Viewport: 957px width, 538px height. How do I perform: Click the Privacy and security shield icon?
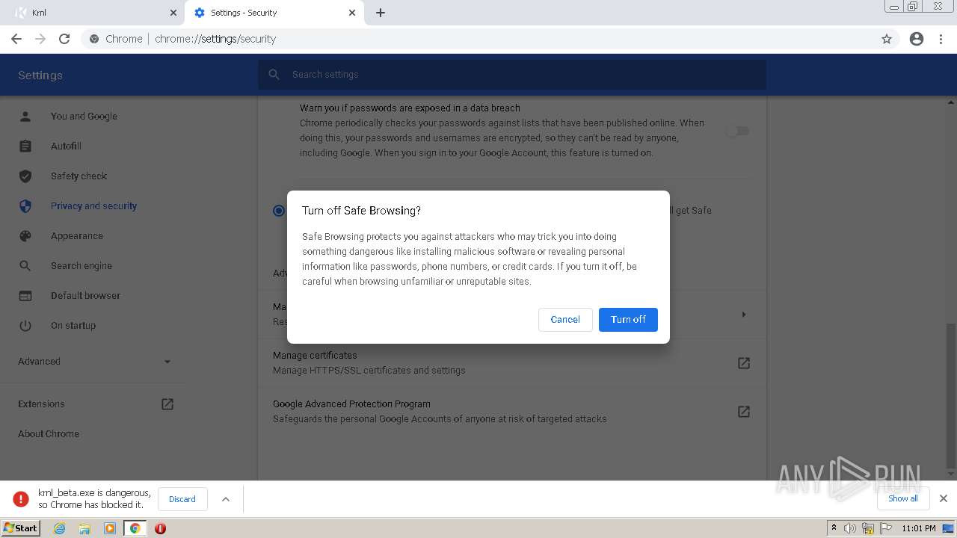coord(25,206)
